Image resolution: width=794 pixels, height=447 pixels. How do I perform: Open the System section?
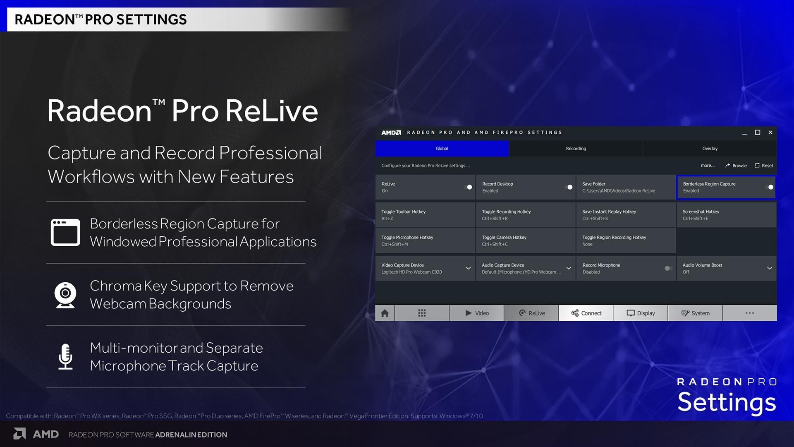[695, 313]
